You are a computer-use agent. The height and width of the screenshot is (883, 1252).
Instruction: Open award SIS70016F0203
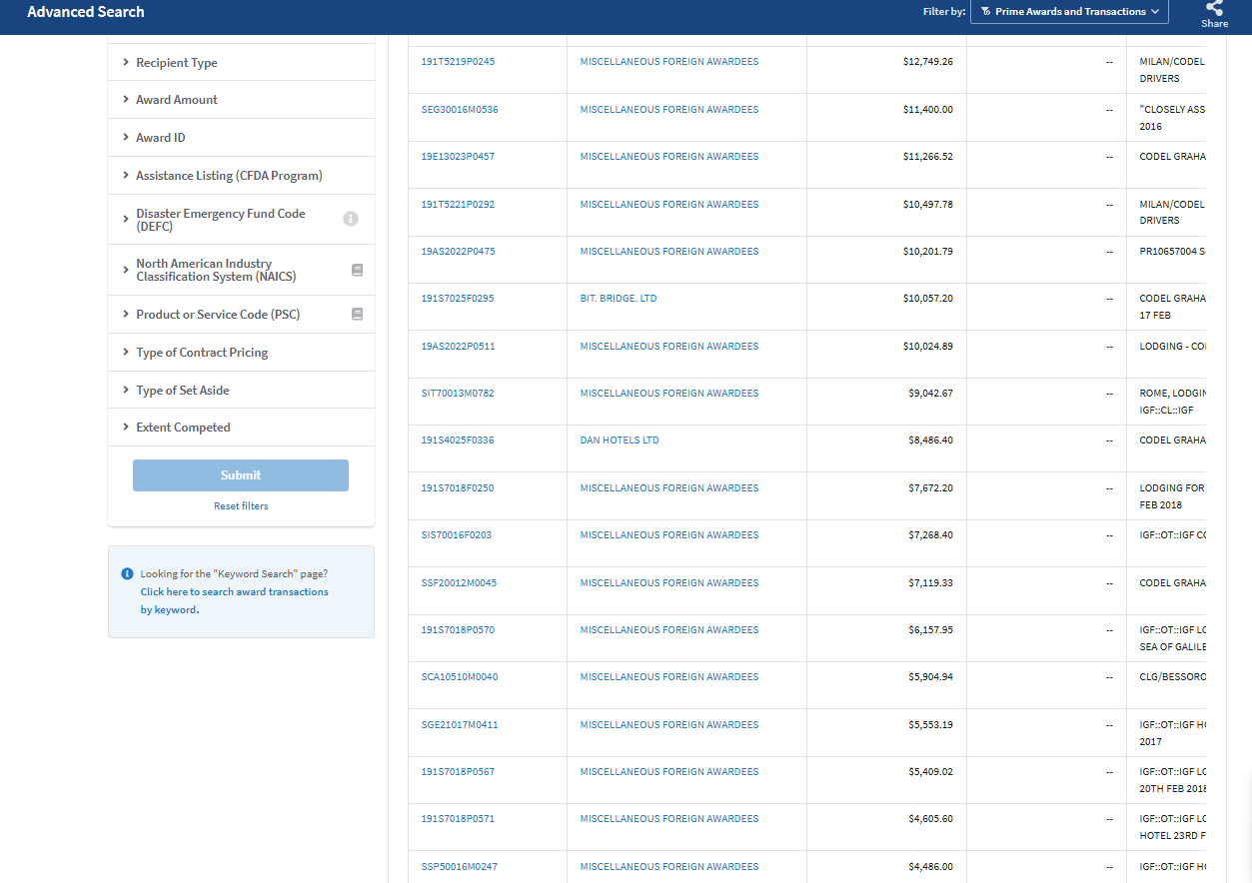click(x=456, y=535)
